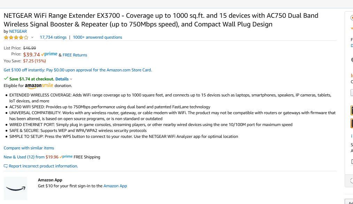Click the AmazonSmile logo
Screen dimensions: 353x204
[39, 86]
